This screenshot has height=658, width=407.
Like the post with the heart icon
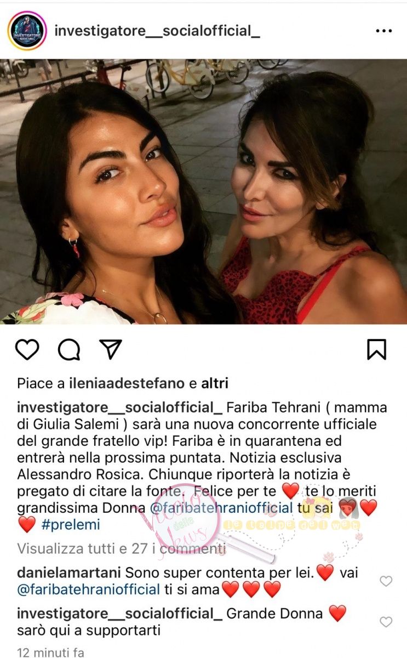[x=27, y=349]
